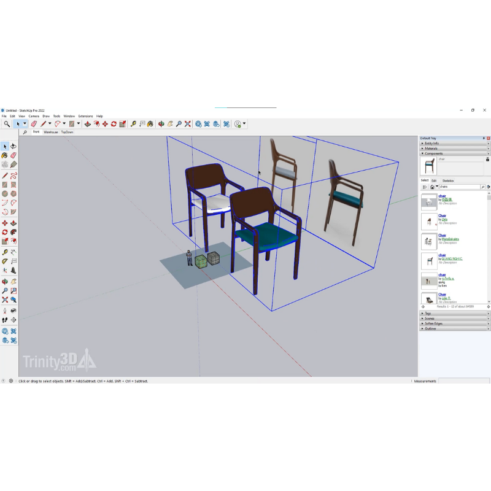The image size is (491, 491).
Task: Open the 3D Warehouse icon
Action: [198, 124]
